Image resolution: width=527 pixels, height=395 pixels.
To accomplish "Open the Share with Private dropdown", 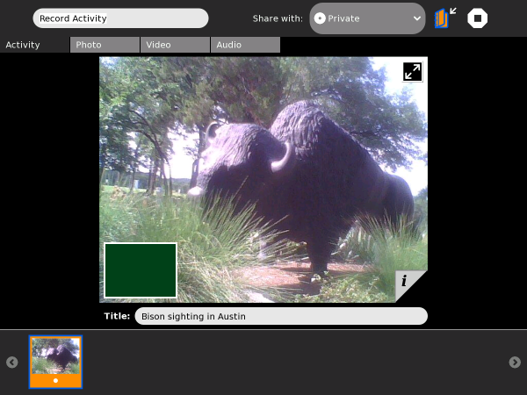I will 367,18.
